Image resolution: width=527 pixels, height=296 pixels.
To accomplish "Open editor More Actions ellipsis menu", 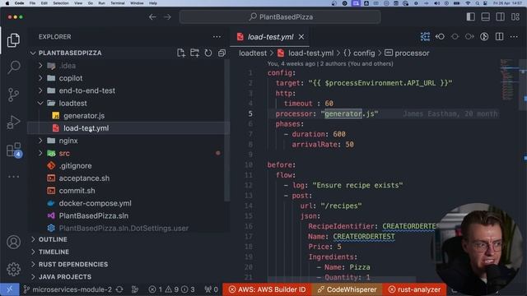I will [x=514, y=36].
